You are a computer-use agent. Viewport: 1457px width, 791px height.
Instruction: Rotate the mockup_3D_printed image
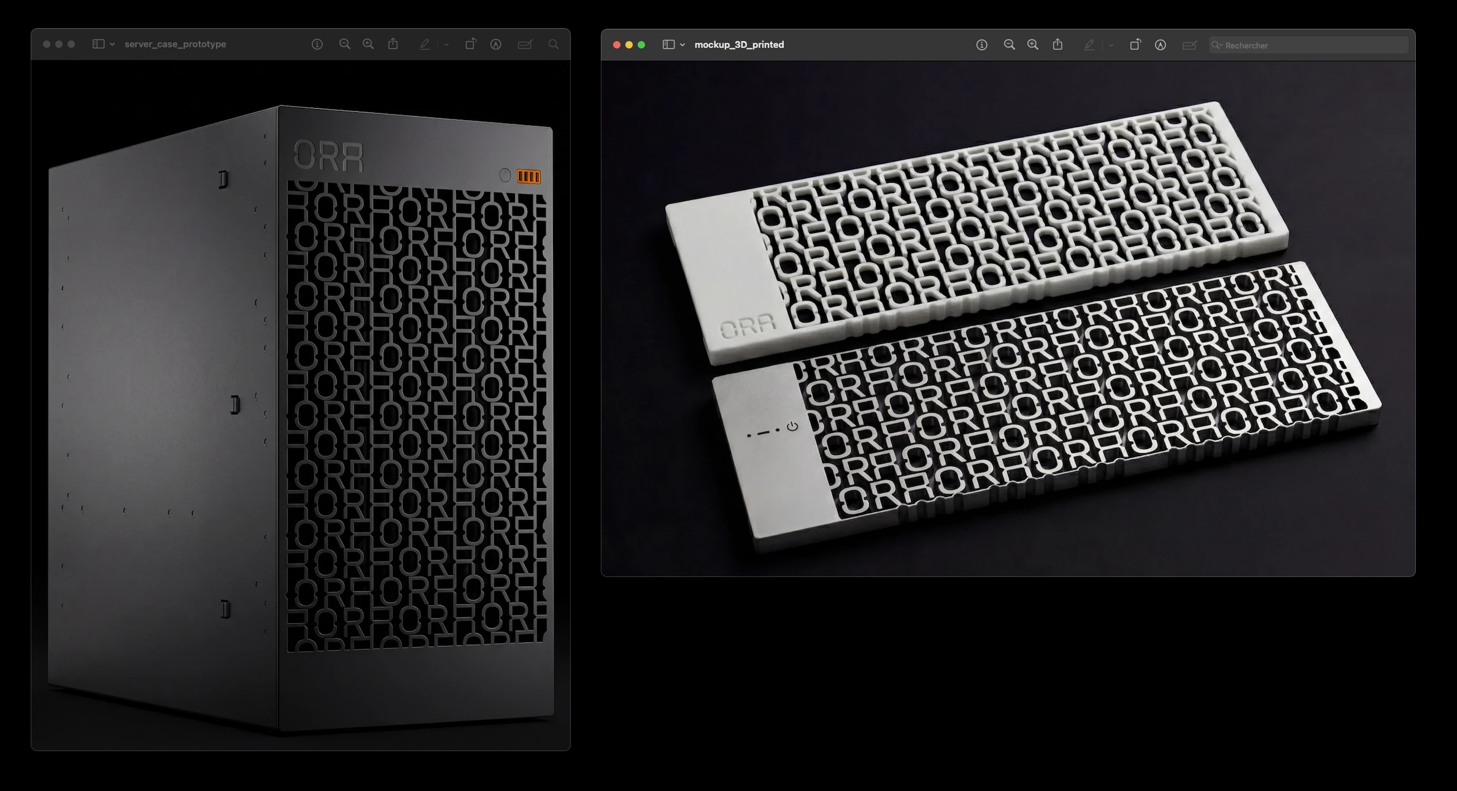pos(1135,45)
